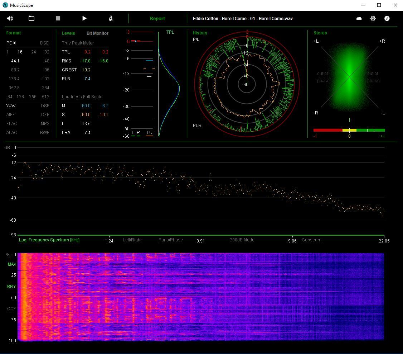Click the Log. Frequency Spectrum label
The width and height of the screenshot is (403, 354).
pyautogui.click(x=49, y=240)
